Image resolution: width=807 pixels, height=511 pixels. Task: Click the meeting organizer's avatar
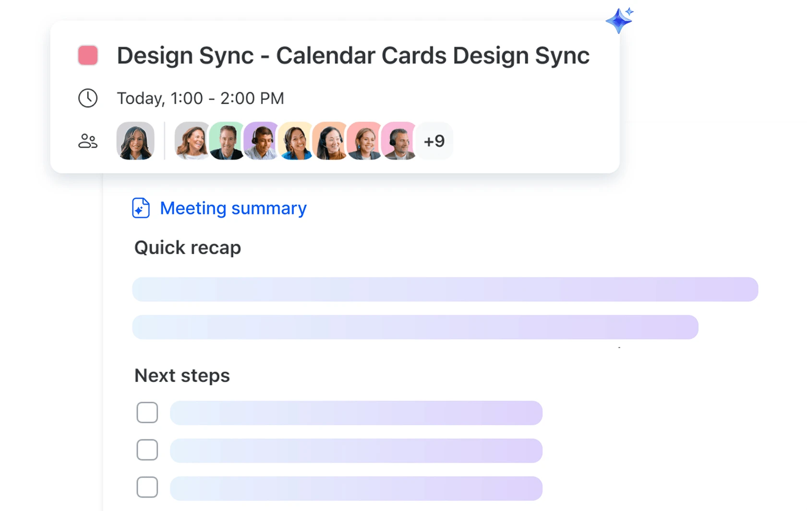tap(135, 141)
